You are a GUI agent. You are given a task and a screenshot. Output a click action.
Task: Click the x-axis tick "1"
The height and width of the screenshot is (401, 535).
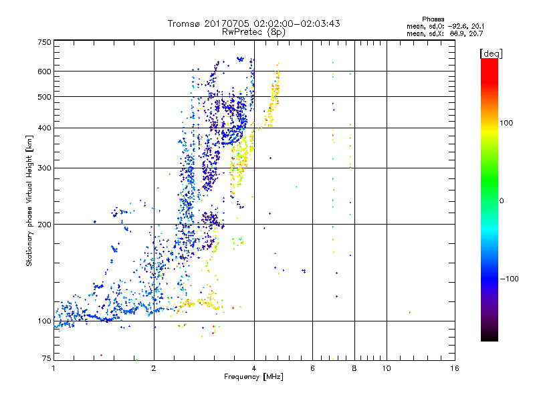click(53, 368)
